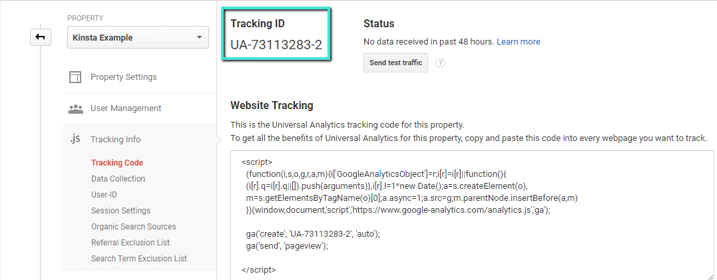This screenshot has width=717, height=280.
Task: Go to Data Collection
Action: coord(118,178)
